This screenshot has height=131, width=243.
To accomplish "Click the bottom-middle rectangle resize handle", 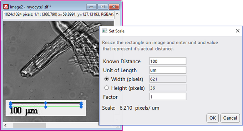I will pos(46,107).
